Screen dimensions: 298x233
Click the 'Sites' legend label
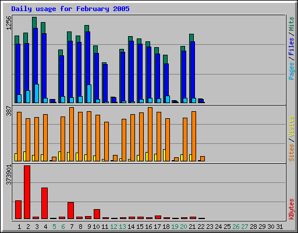point(292,153)
